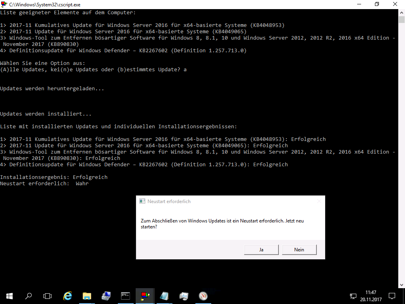The height and width of the screenshot is (304, 405).
Task: Switch to the Command Prompt taskbar icon
Action: tap(125, 296)
